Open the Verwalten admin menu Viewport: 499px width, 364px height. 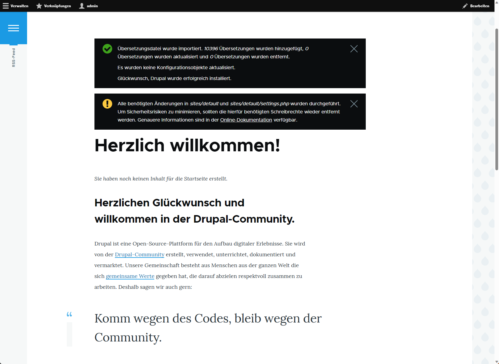[16, 6]
